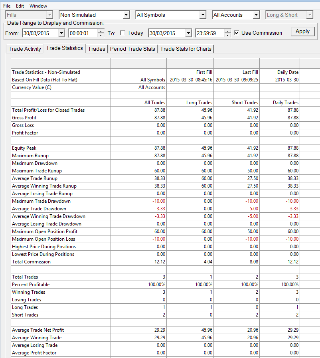Click the Apply button

coord(303,32)
